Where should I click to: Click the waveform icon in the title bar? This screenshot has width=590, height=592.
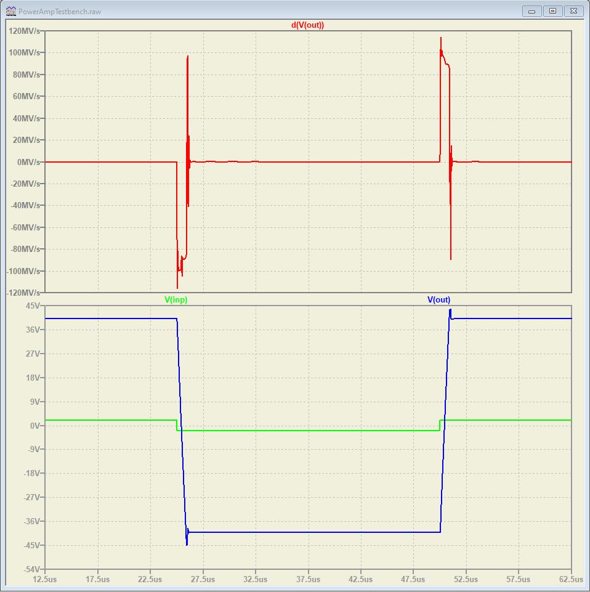11,11
